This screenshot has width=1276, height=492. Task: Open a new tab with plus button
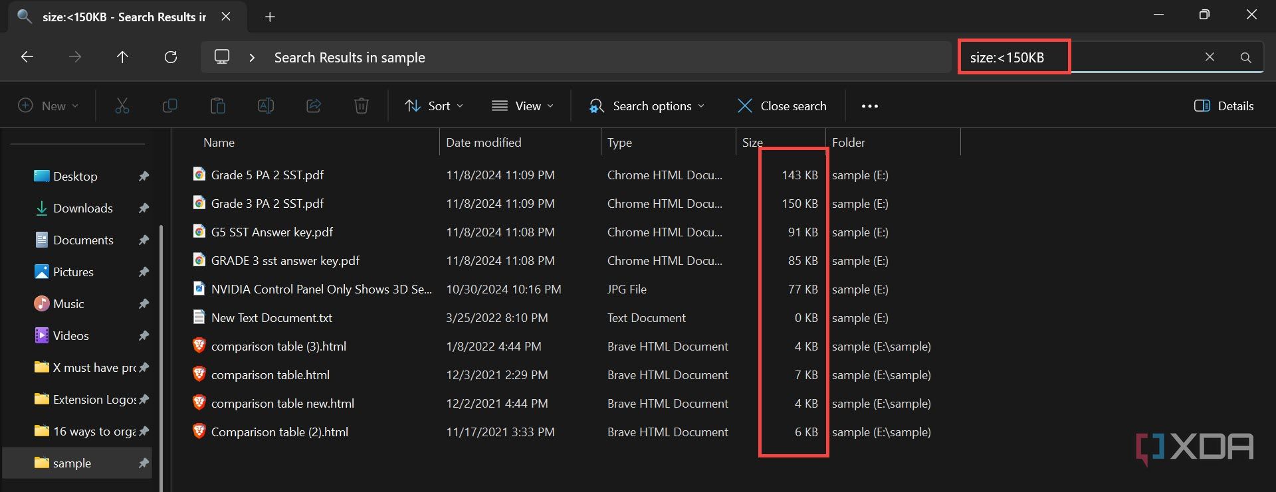270,17
